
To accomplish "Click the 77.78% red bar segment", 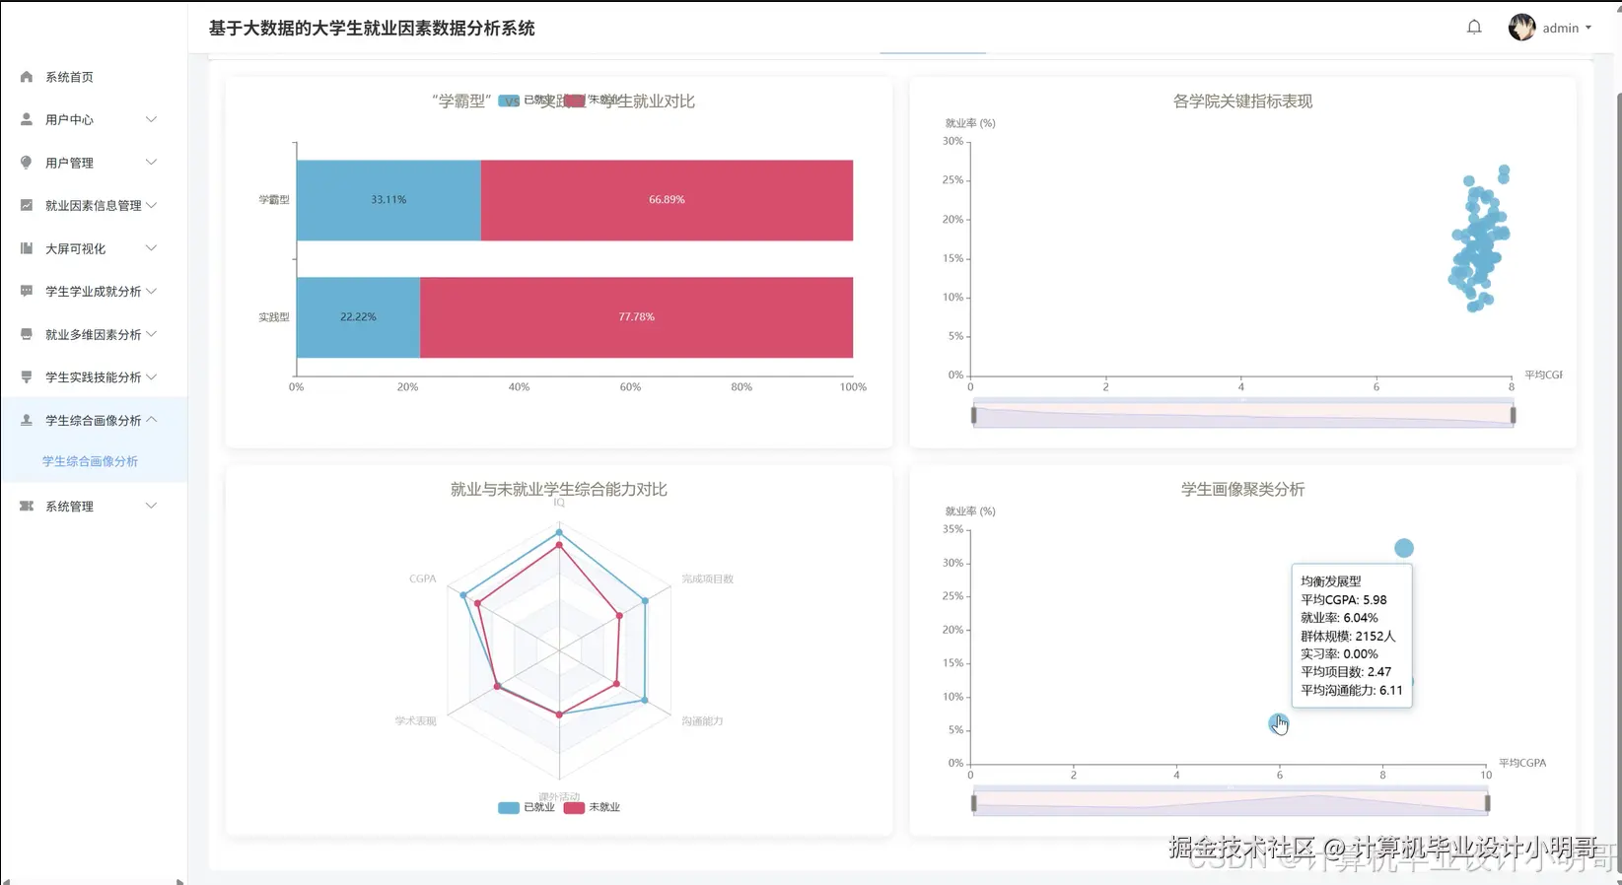I will (x=636, y=317).
